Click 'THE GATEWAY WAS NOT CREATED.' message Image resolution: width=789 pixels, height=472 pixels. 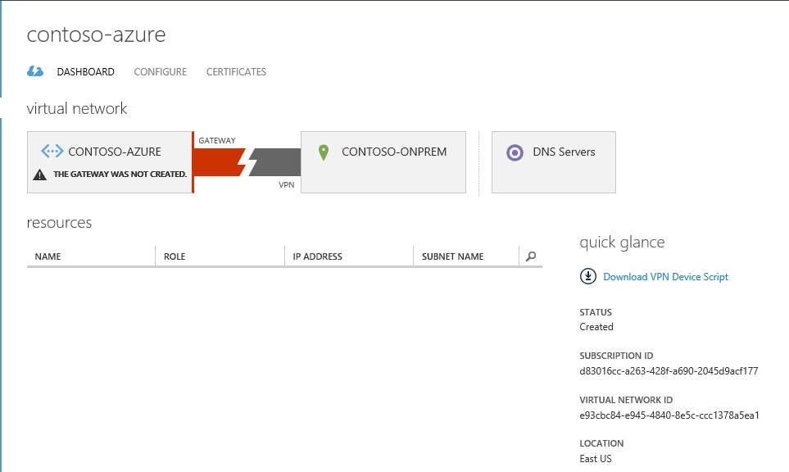(x=120, y=174)
